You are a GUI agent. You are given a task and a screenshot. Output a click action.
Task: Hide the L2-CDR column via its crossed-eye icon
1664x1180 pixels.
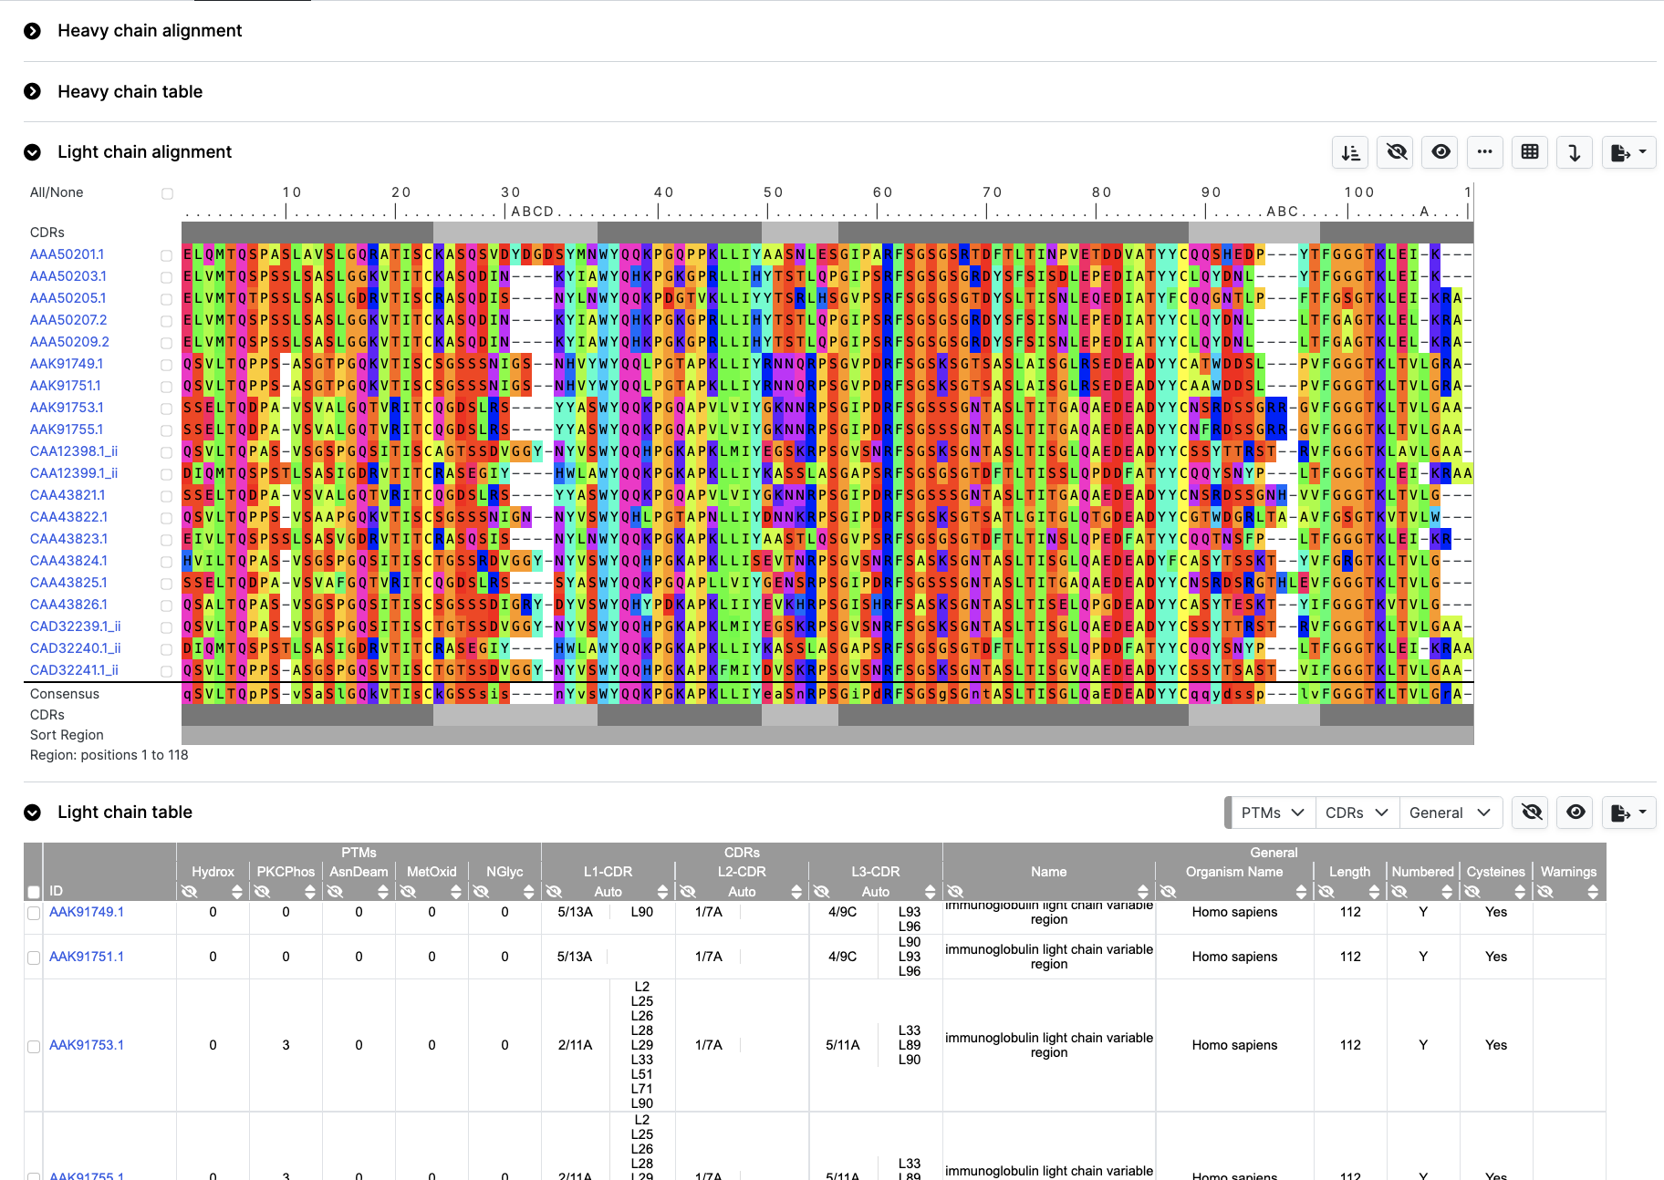pyautogui.click(x=688, y=892)
